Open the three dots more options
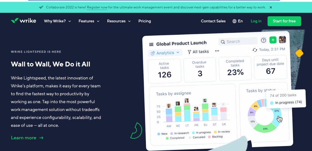The image size is (312, 151). [x=217, y=51]
